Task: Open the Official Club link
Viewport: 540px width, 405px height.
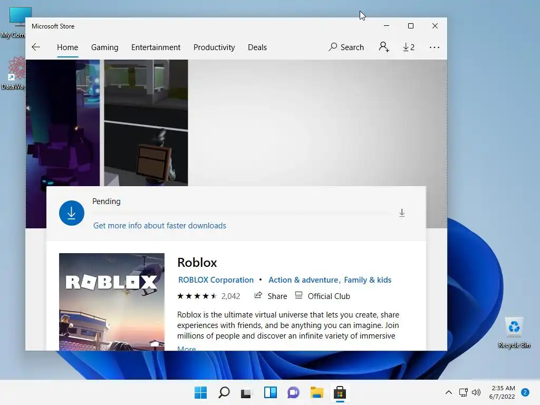Action: click(323, 296)
